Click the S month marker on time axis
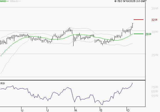The image size is (160, 112). pos(101,110)
